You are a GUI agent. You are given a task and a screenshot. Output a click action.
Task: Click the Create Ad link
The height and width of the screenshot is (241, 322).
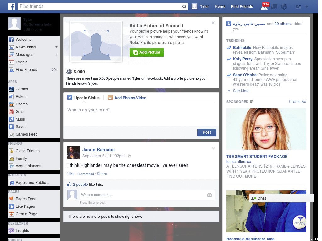pyautogui.click(x=297, y=102)
